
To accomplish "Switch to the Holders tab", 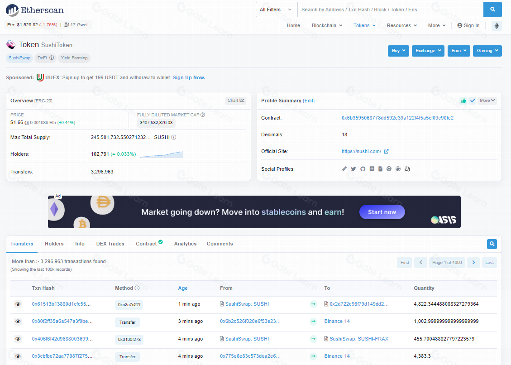I will coord(54,244).
